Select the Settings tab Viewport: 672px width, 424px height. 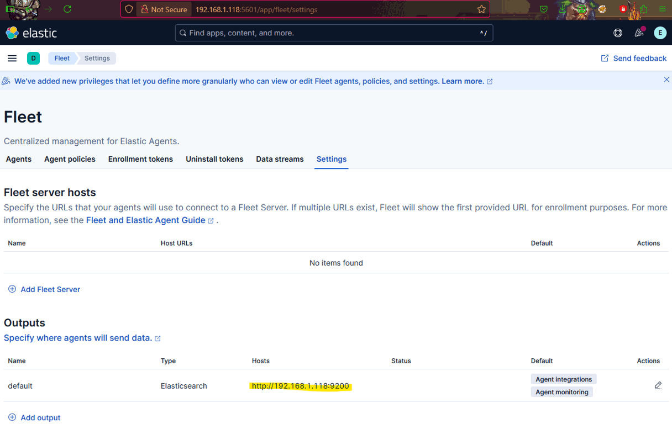[x=332, y=159]
